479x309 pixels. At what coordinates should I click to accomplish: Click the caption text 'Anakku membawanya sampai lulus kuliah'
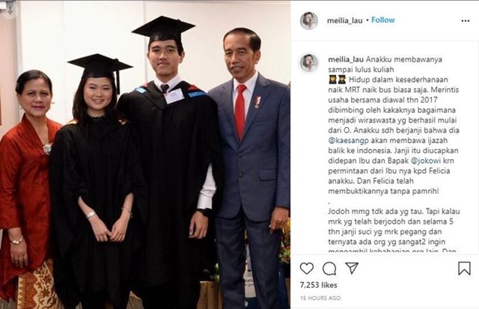click(x=385, y=64)
